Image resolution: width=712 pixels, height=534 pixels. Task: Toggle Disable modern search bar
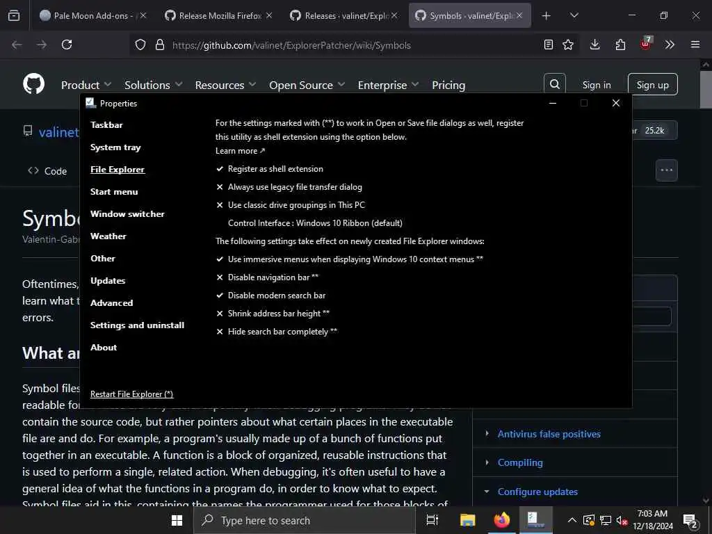[270, 296]
